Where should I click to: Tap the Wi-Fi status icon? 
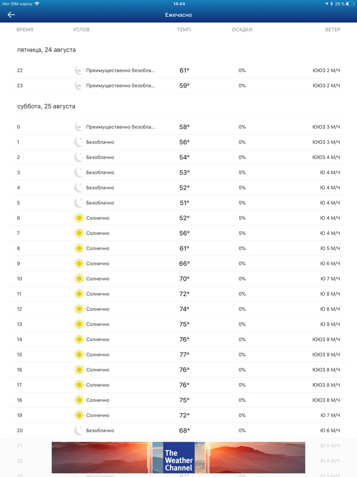point(37,4)
